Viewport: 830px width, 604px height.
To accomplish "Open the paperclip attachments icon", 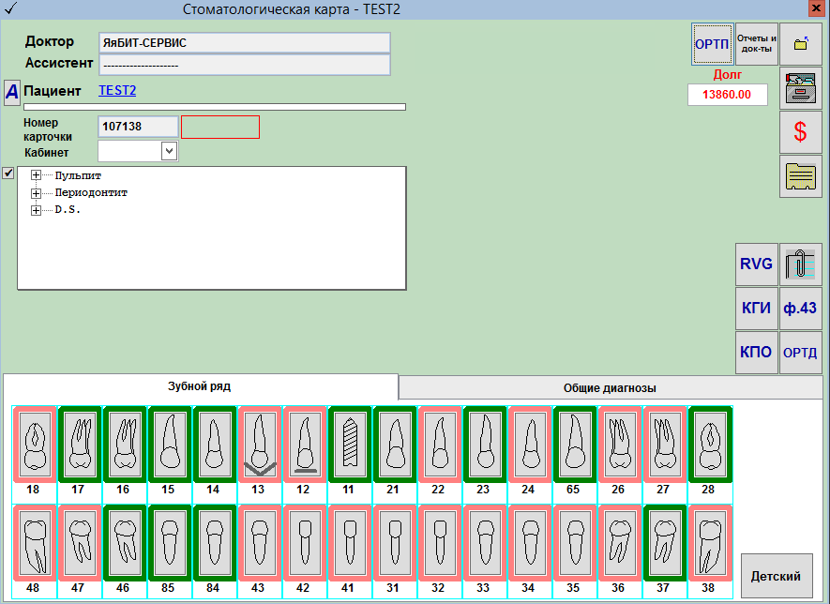I will (800, 264).
